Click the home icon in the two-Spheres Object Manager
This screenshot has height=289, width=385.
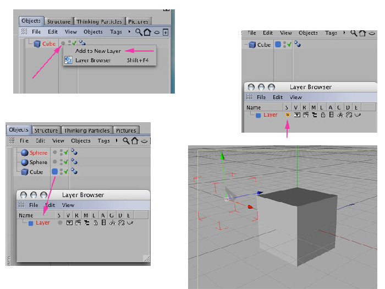(135, 141)
